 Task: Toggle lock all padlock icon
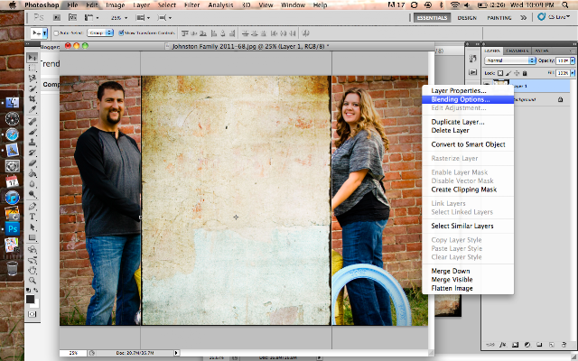[525, 73]
